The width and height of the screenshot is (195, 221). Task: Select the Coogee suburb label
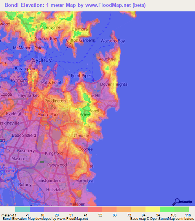86,149
